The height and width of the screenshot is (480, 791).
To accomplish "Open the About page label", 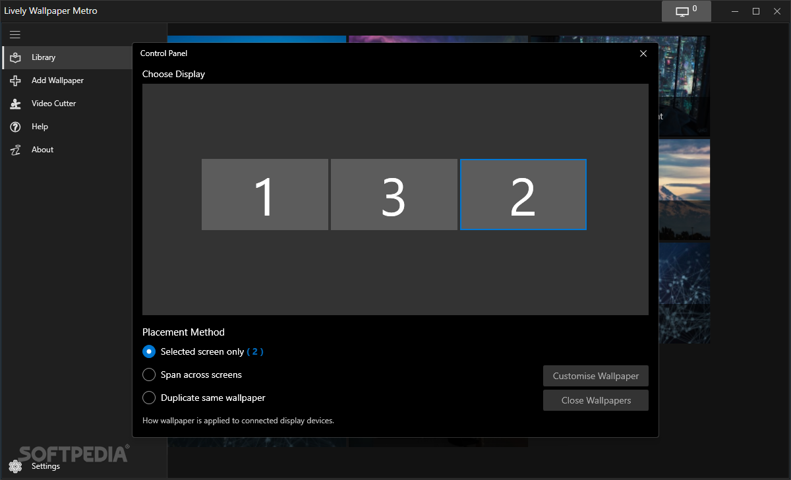I will point(42,150).
